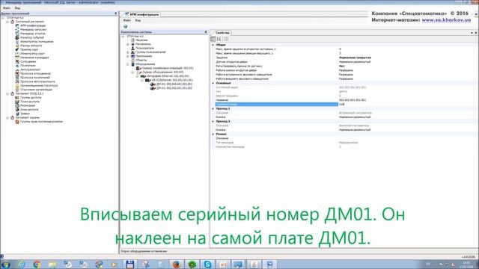Open the main window Вид menu
Image resolution: width=479 pixels, height=269 pixels.
coord(17,8)
